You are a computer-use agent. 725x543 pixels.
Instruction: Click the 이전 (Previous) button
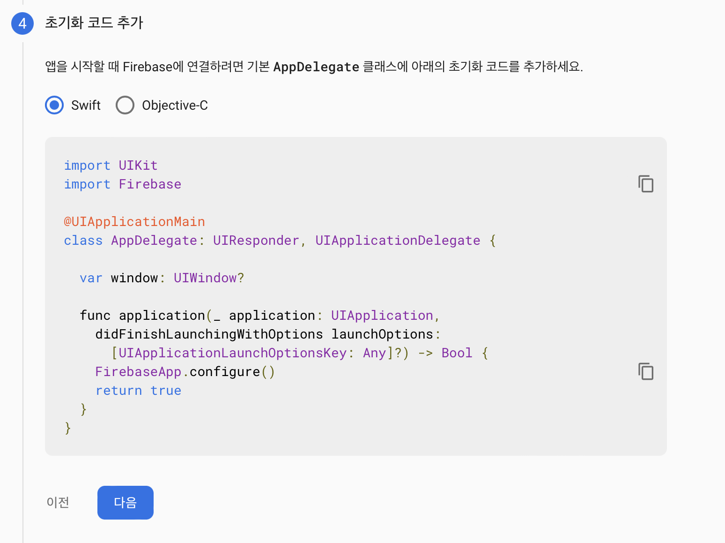58,503
